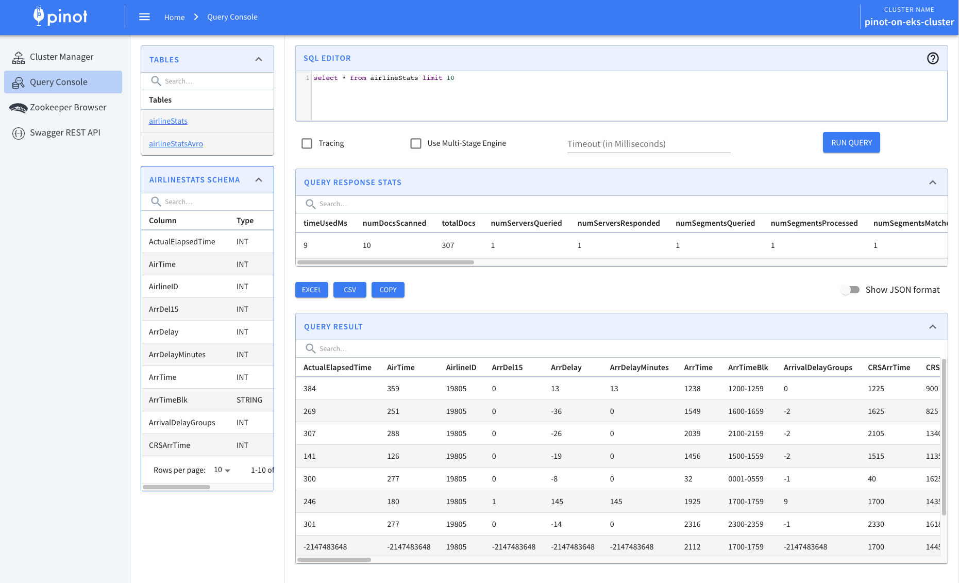This screenshot has width=959, height=583.
Task: Click the timeUsedMs stats column header
Action: [x=325, y=223]
